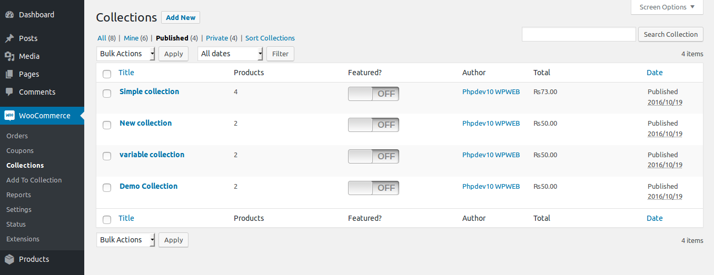Open the top Bulk Actions dropdown
This screenshot has width=714, height=275.
point(126,54)
